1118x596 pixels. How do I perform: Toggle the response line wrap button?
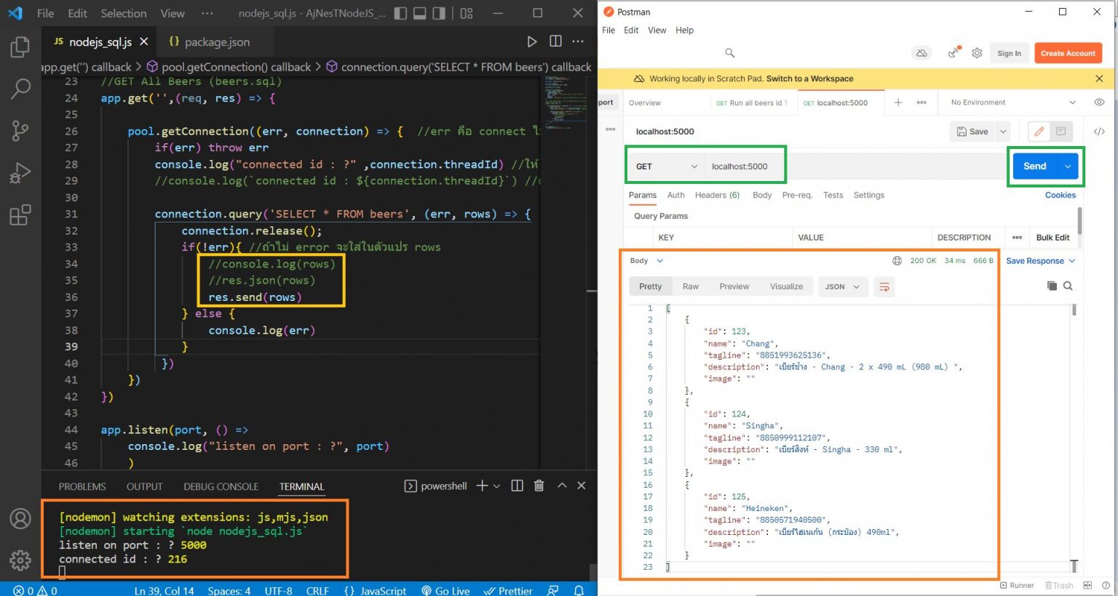pos(884,287)
